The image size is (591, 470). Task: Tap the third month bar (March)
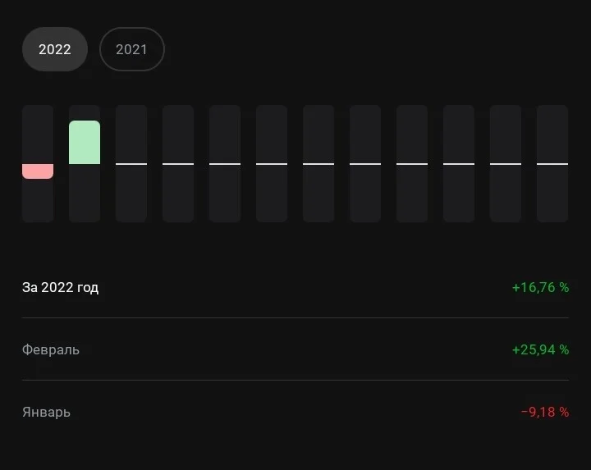click(131, 163)
